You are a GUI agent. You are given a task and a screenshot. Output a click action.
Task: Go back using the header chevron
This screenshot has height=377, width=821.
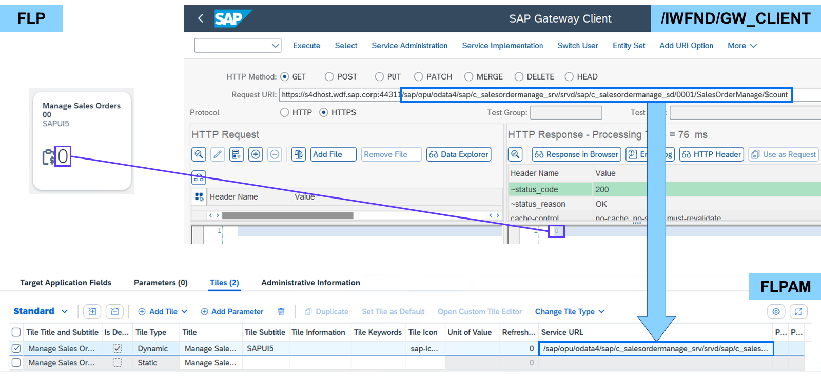(201, 18)
